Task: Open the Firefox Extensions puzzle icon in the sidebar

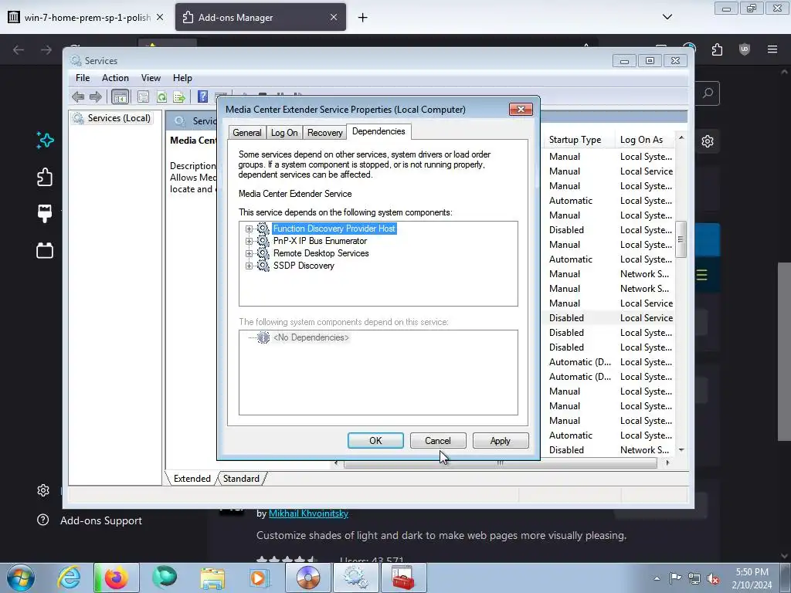Action: pyautogui.click(x=44, y=177)
